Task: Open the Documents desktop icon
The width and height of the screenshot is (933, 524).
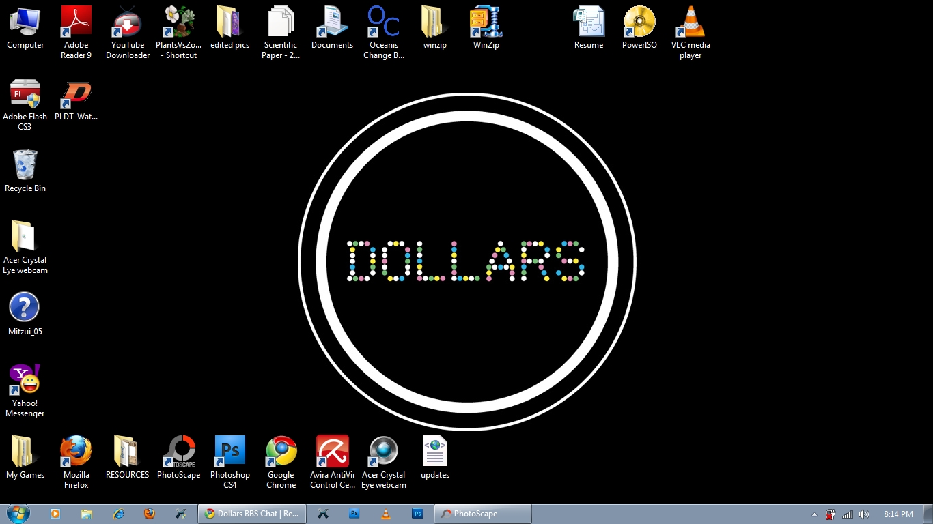Action: (x=333, y=28)
